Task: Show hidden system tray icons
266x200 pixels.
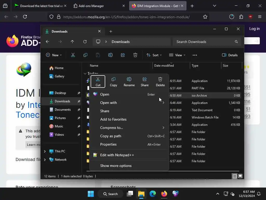Action: (x=217, y=194)
